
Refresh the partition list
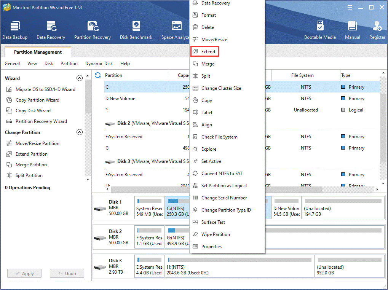(x=98, y=75)
